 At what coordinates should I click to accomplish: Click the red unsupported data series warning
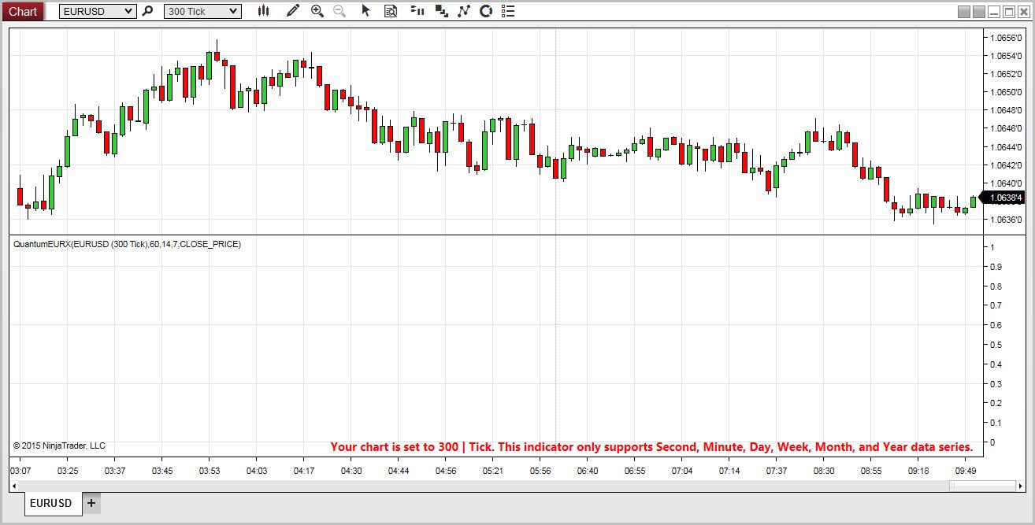pyautogui.click(x=651, y=447)
